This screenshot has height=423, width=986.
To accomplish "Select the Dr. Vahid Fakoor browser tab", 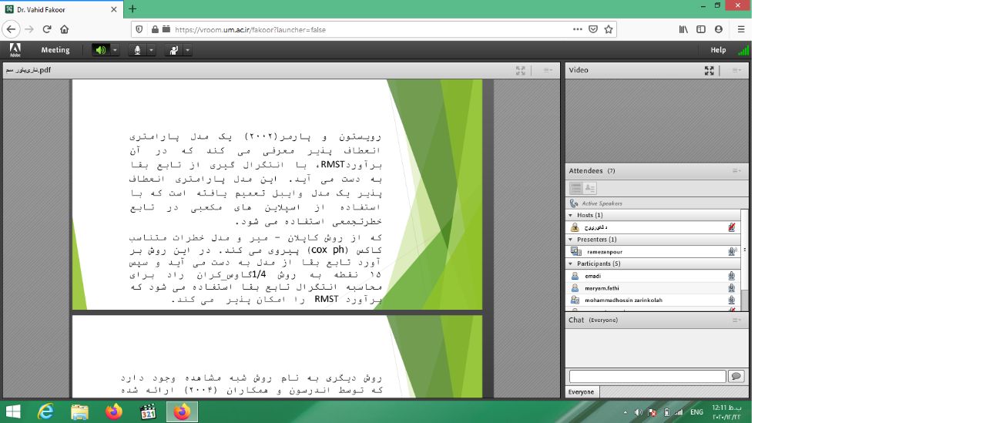I will point(62,9).
